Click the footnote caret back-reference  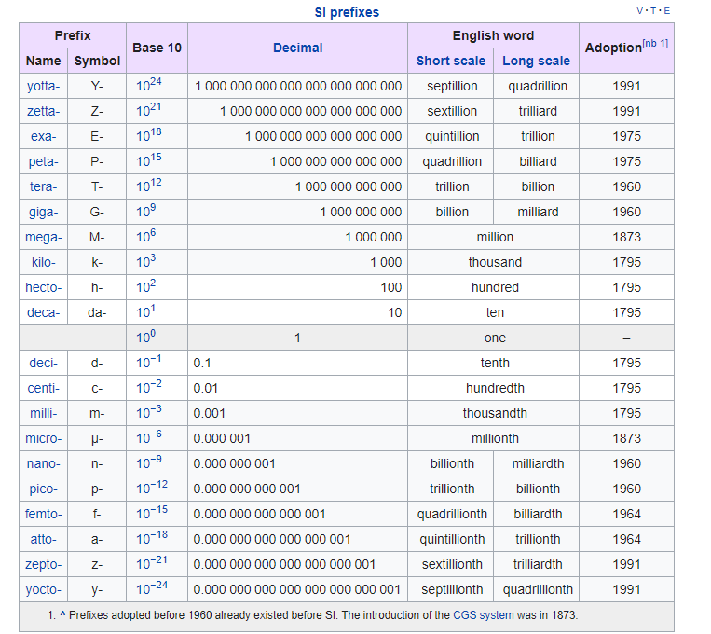pyautogui.click(x=62, y=615)
